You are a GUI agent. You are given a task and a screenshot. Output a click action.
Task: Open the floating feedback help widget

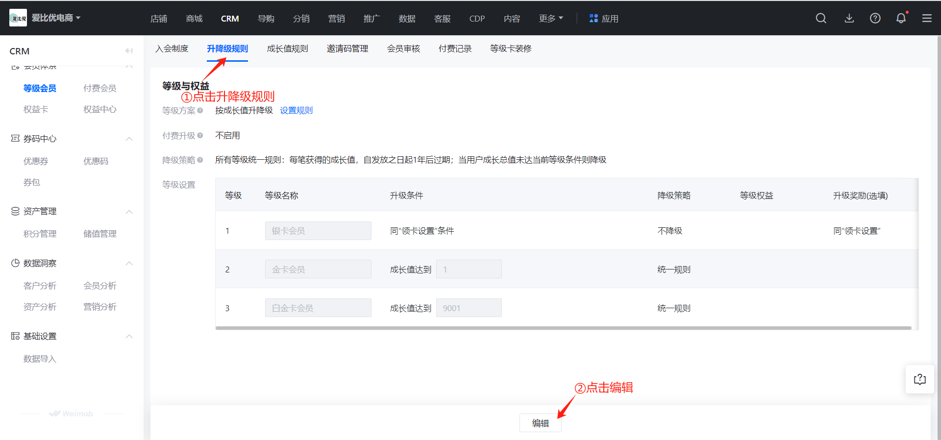(920, 379)
